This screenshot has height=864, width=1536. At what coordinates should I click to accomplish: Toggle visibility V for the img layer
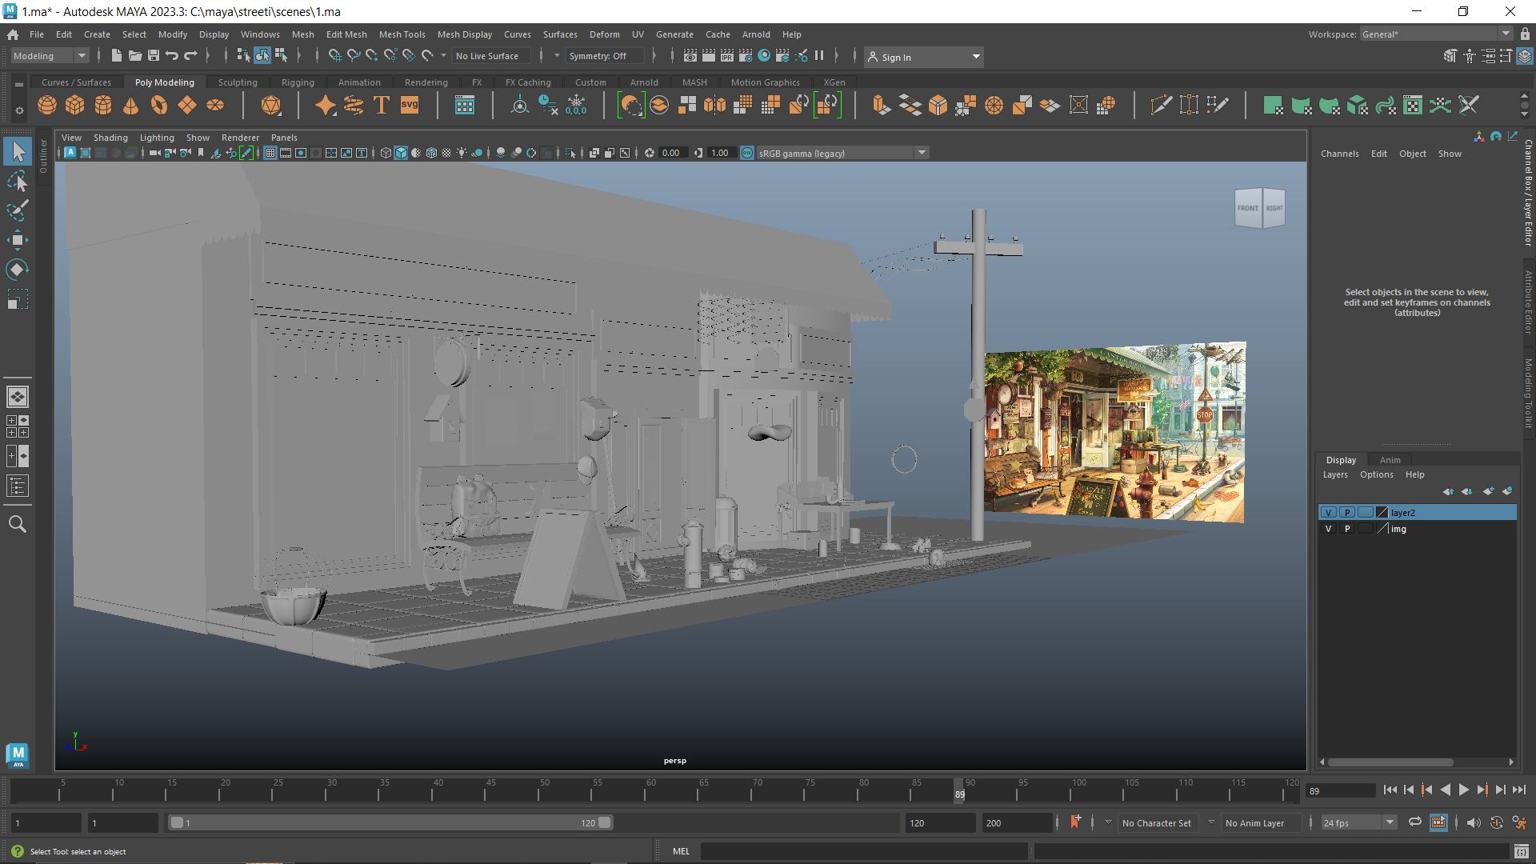[x=1328, y=528]
